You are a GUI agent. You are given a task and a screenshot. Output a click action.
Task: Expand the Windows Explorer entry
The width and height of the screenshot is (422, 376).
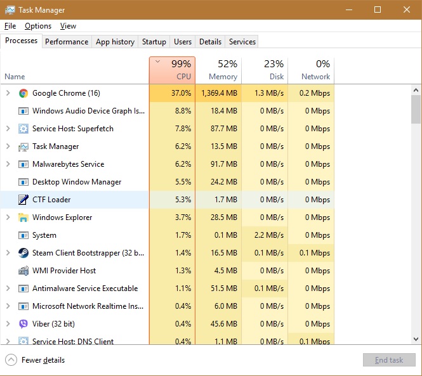8,217
